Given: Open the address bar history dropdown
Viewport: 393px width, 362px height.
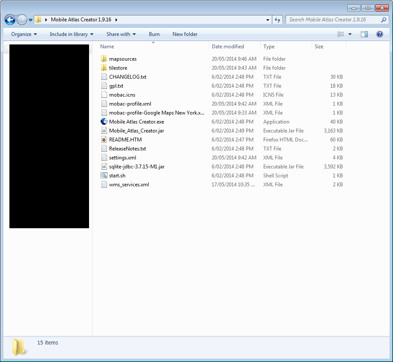Looking at the screenshot, I should 268,20.
